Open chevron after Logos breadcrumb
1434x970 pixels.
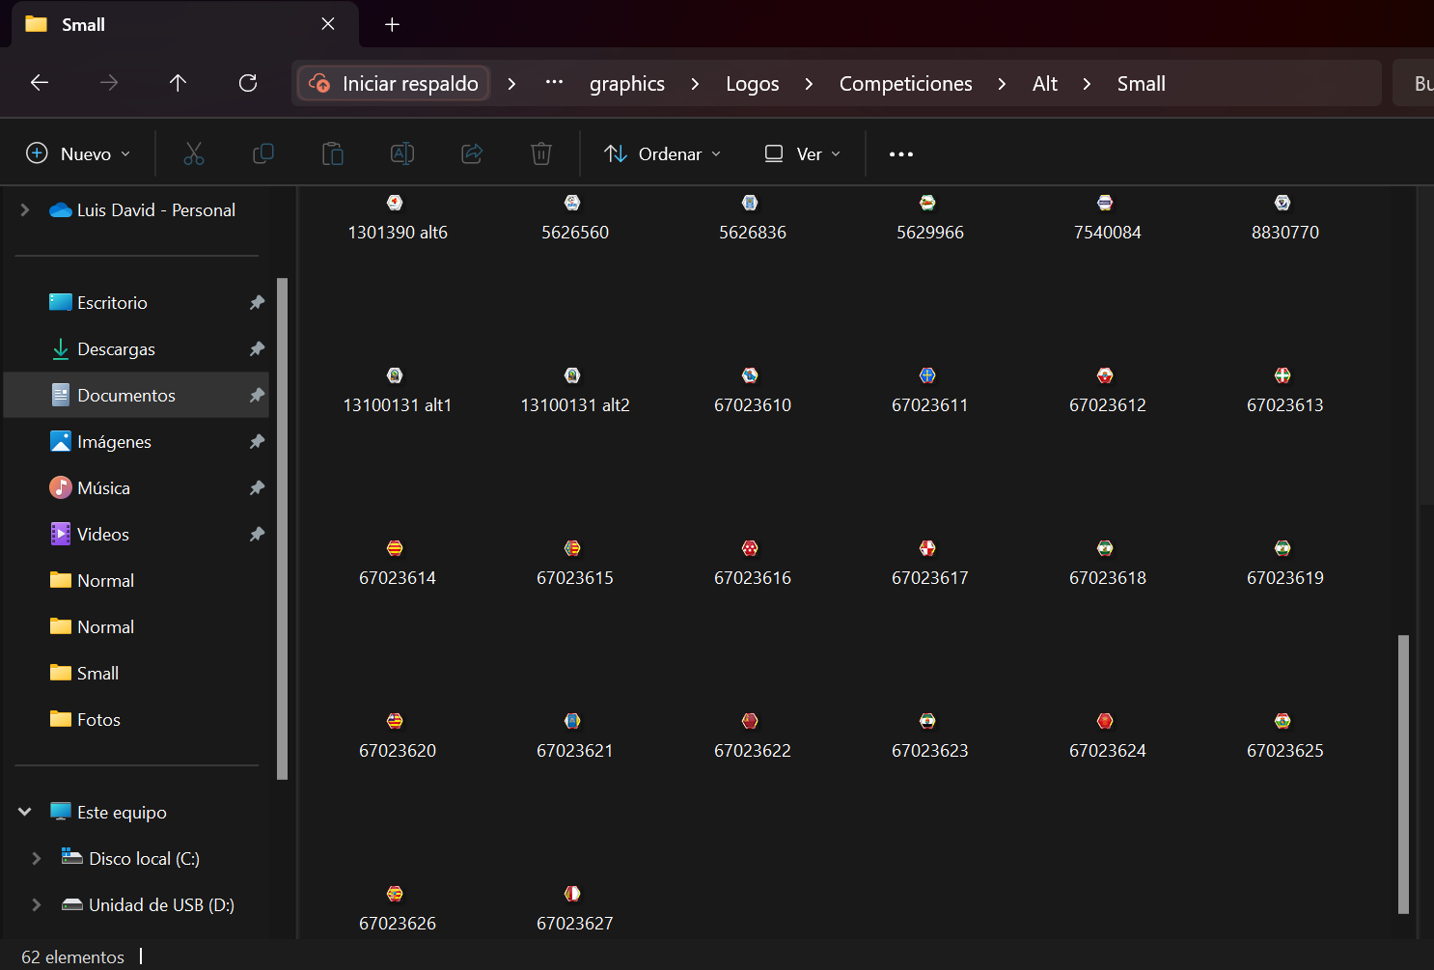point(809,84)
